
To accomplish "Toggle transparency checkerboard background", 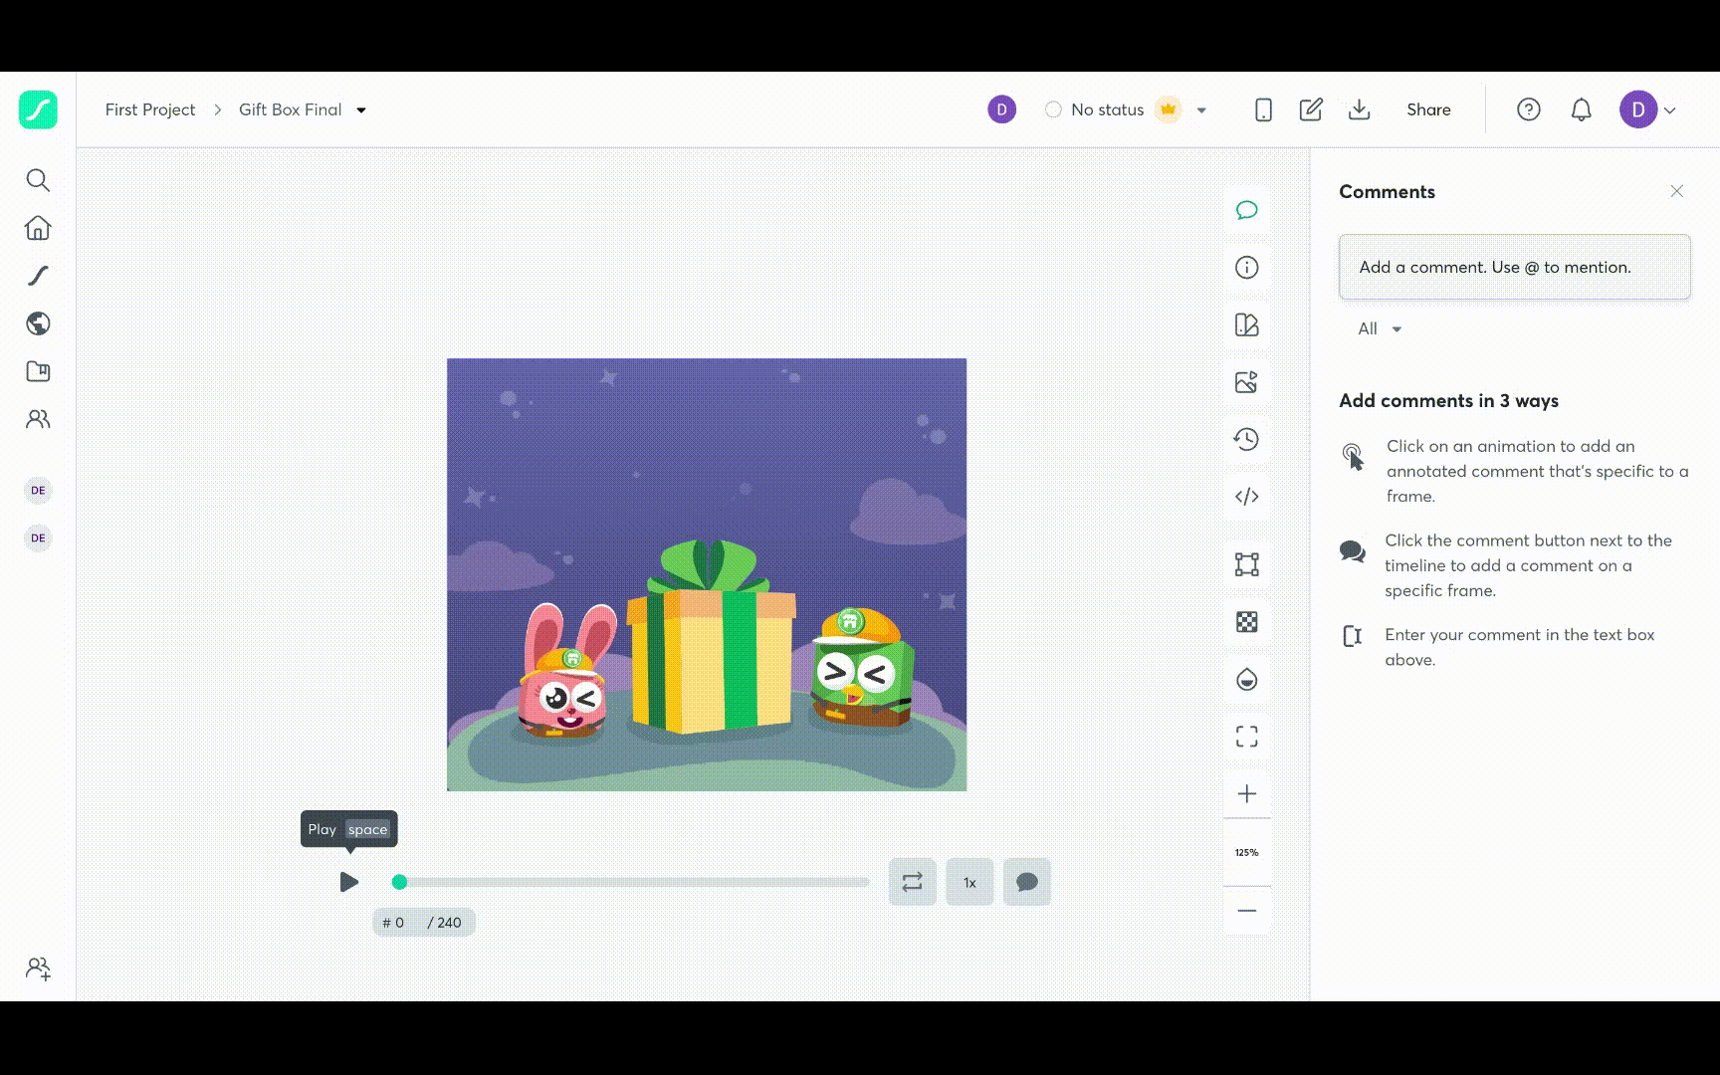I will click(1247, 622).
